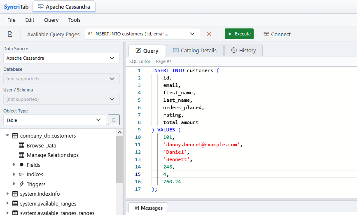Viewport: 357px width, 215px height.
Task: Collapse the company_db.customers tree node
Action: tap(7, 136)
